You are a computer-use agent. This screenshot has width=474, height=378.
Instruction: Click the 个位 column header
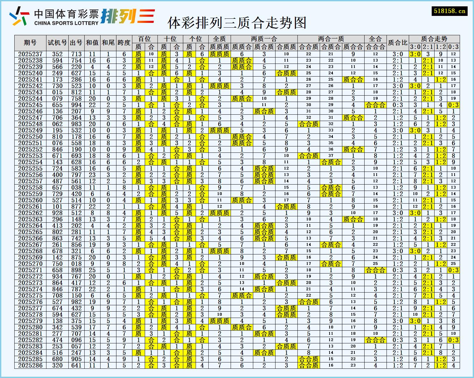[x=195, y=39]
